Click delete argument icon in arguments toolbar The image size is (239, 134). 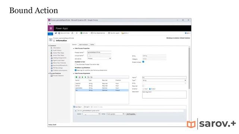click(x=80, y=77)
